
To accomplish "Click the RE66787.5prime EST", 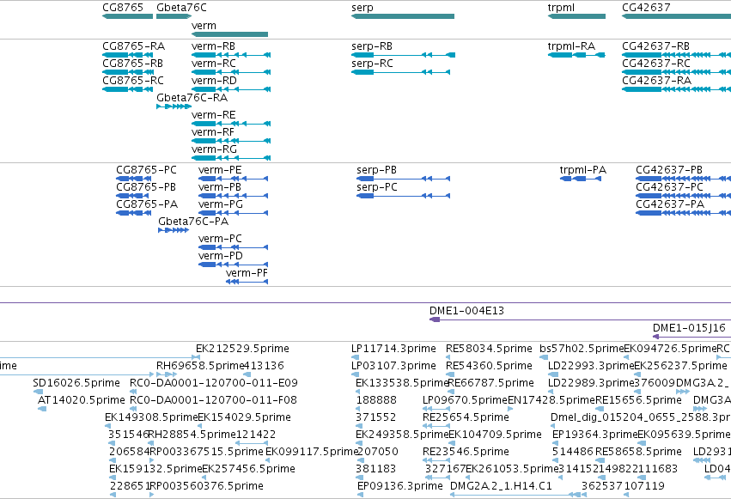I will (452, 392).
